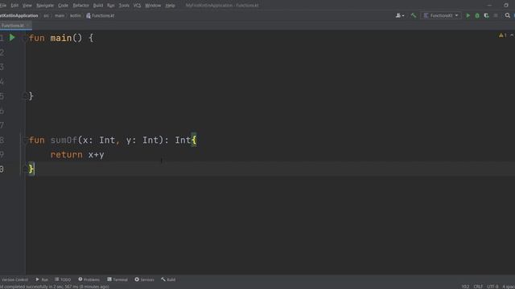Open the Services tool window

pos(144,279)
